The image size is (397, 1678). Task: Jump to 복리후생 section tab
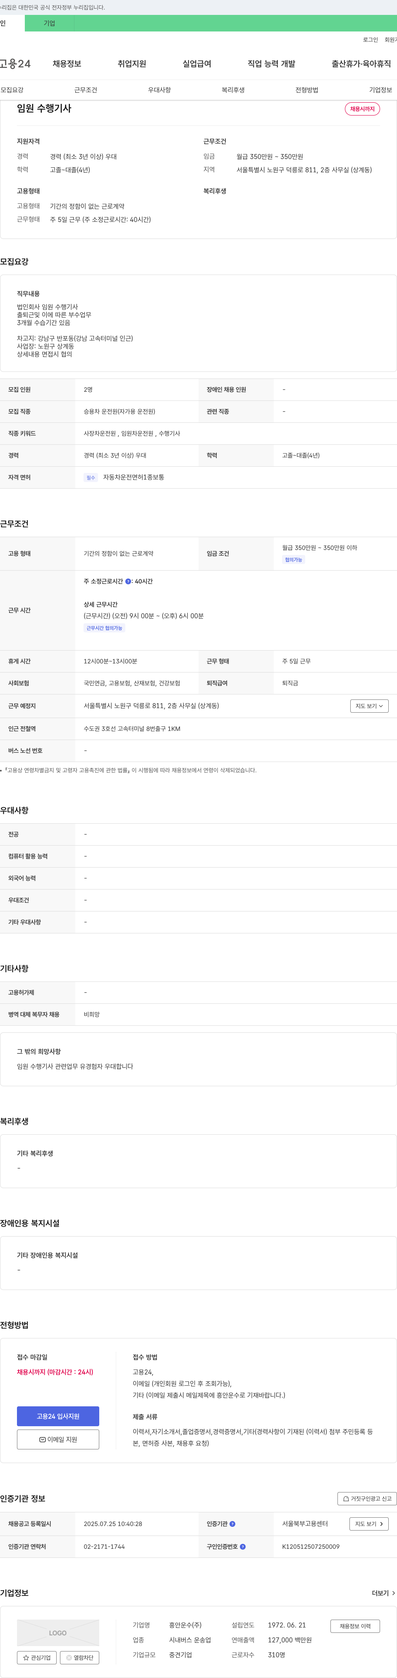233,90
